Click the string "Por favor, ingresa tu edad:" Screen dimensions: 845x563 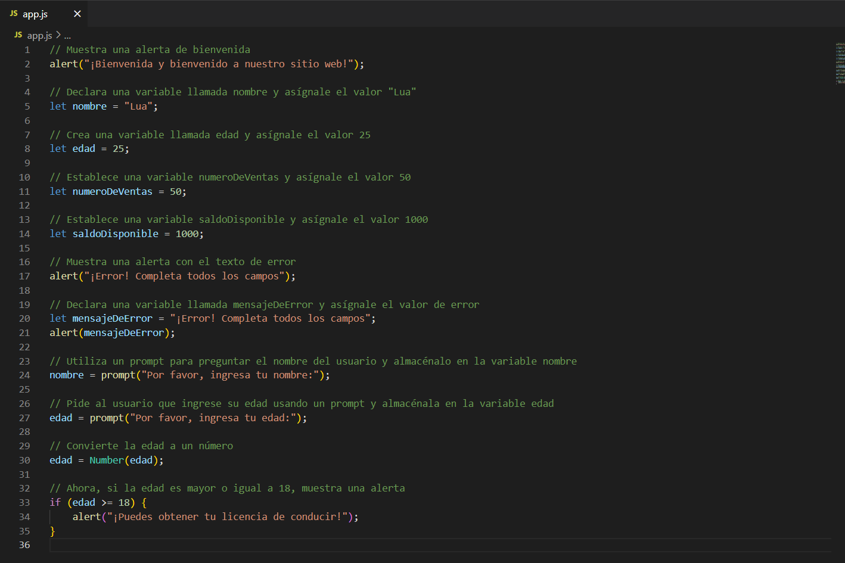coord(213,418)
